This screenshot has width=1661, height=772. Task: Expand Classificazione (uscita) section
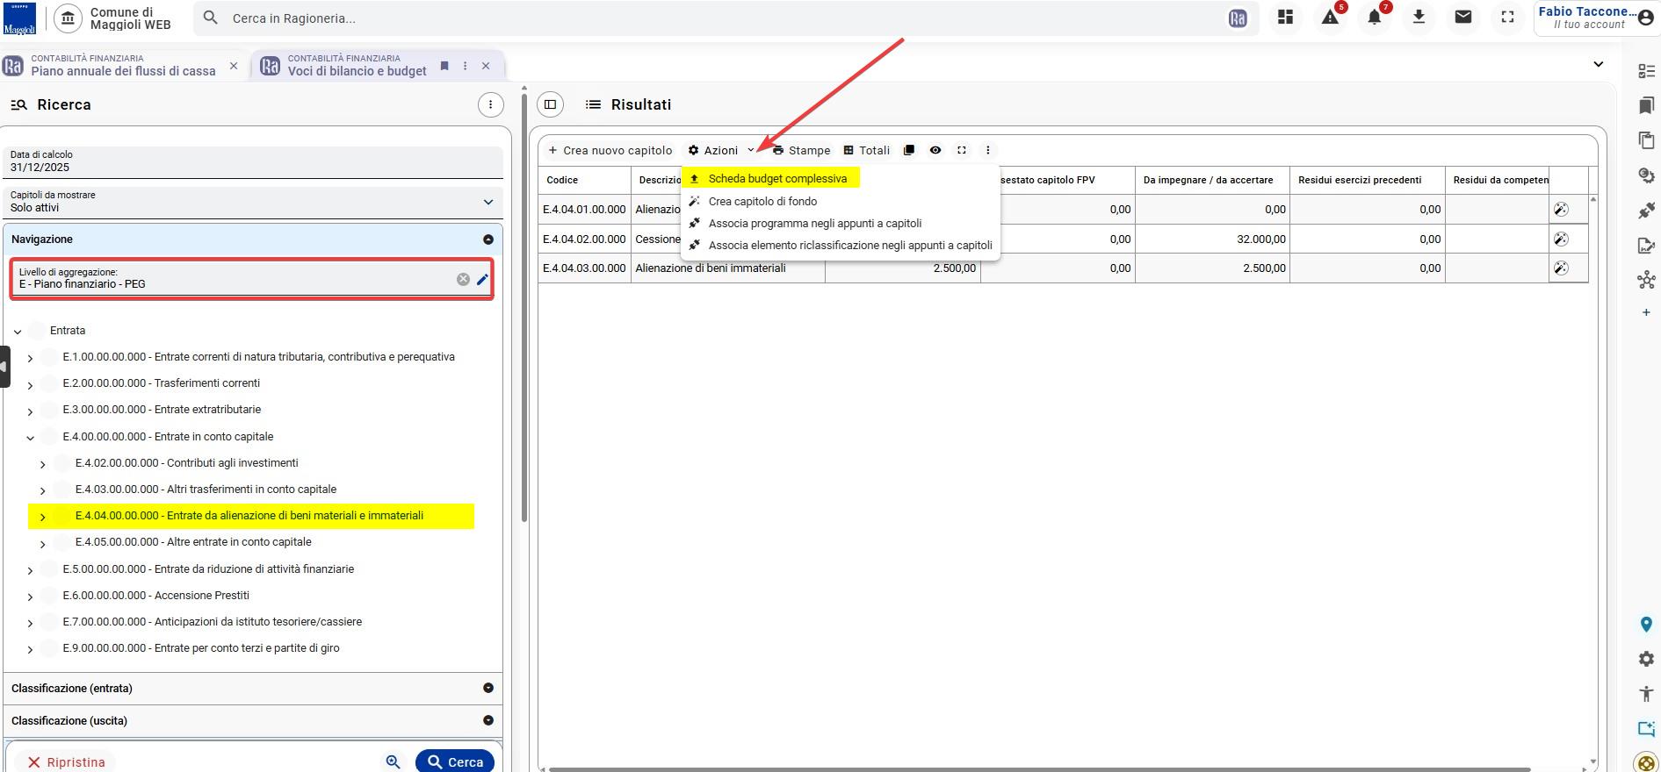coord(253,720)
